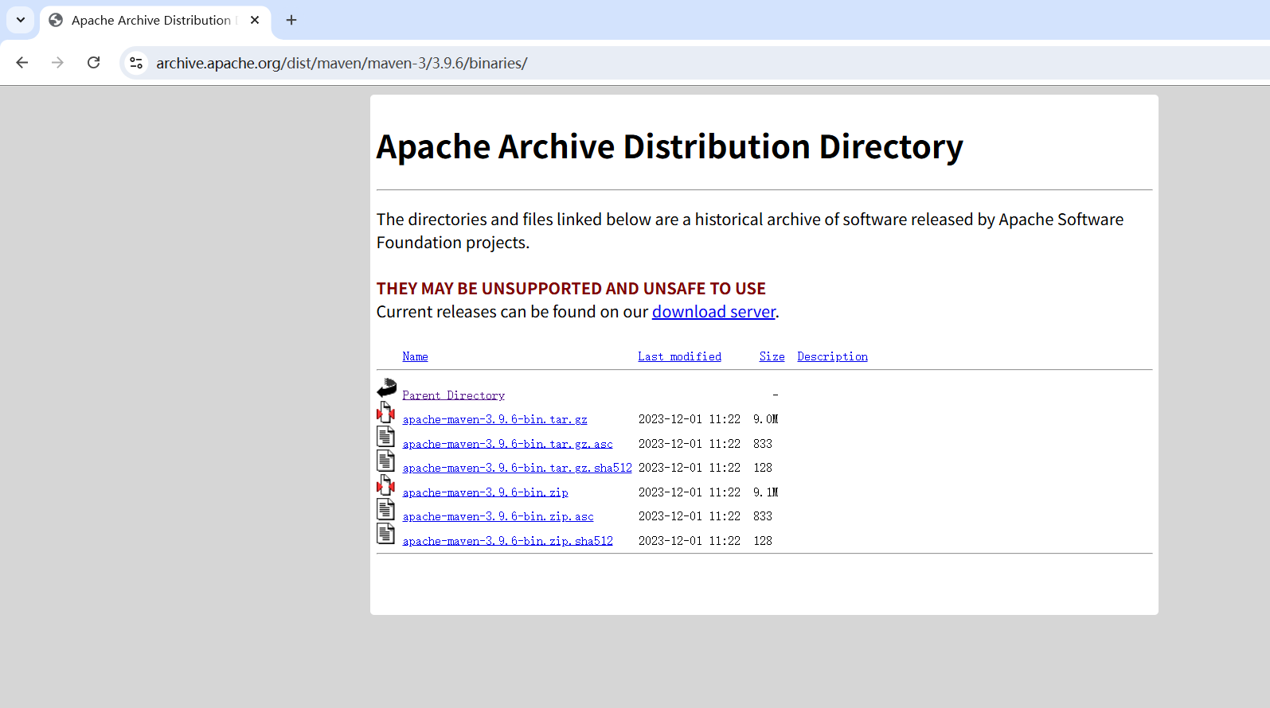Click the red UNSUPPORTED AND UNSAFE warning text
The image size is (1270, 708).
coord(571,289)
